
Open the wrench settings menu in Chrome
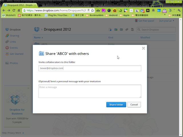(x=179, y=11)
